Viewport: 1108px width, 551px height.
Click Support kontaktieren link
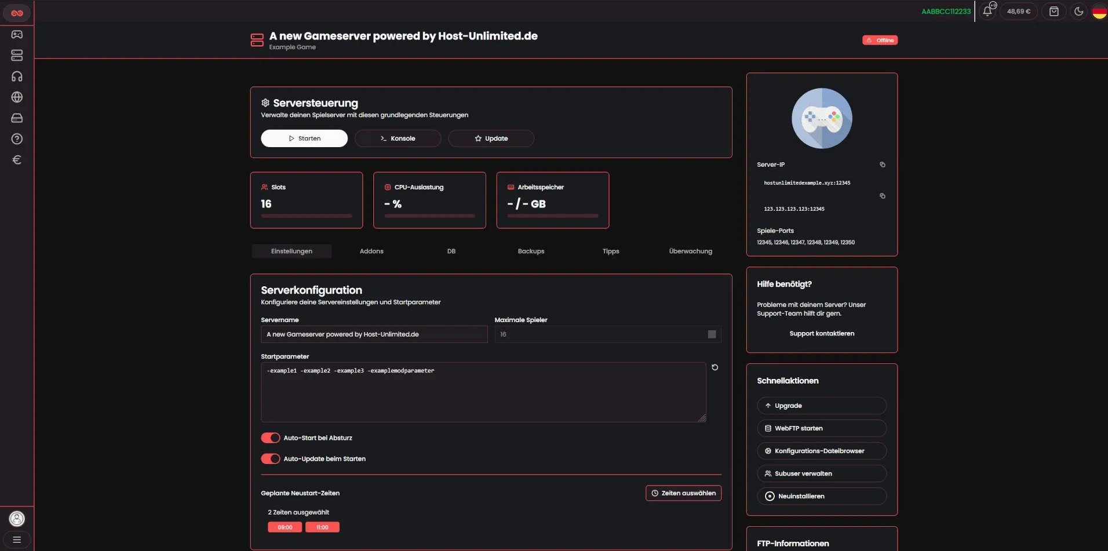click(821, 334)
